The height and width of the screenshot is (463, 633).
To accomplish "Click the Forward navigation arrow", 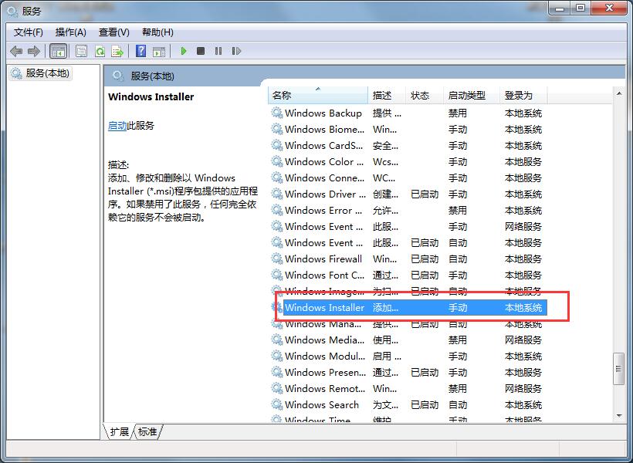I will click(x=34, y=51).
